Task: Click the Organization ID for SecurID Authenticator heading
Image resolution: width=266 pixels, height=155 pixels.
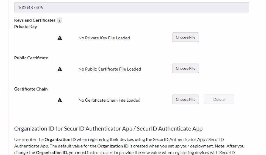Action: pyautogui.click(x=108, y=129)
